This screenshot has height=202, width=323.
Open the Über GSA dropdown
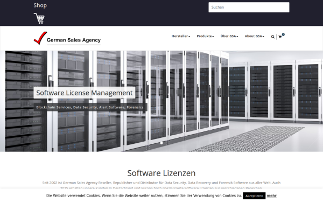tap(229, 36)
